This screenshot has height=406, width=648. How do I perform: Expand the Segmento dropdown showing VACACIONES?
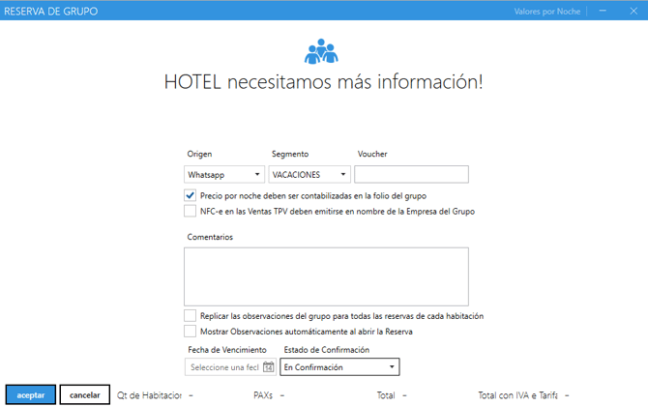point(309,175)
